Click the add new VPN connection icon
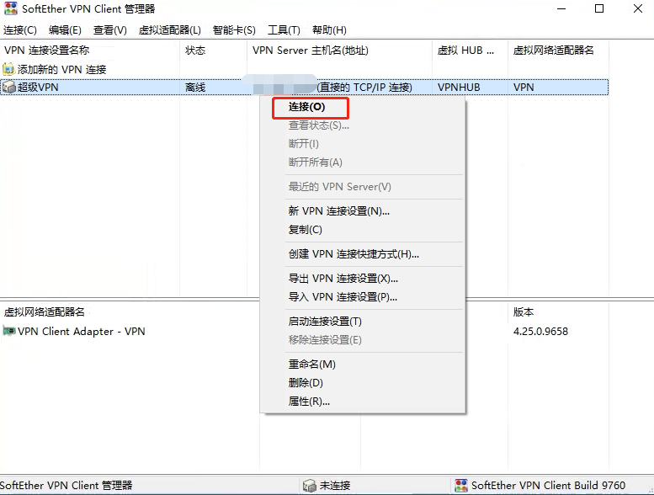Image resolution: width=654 pixels, height=495 pixels. 8,69
